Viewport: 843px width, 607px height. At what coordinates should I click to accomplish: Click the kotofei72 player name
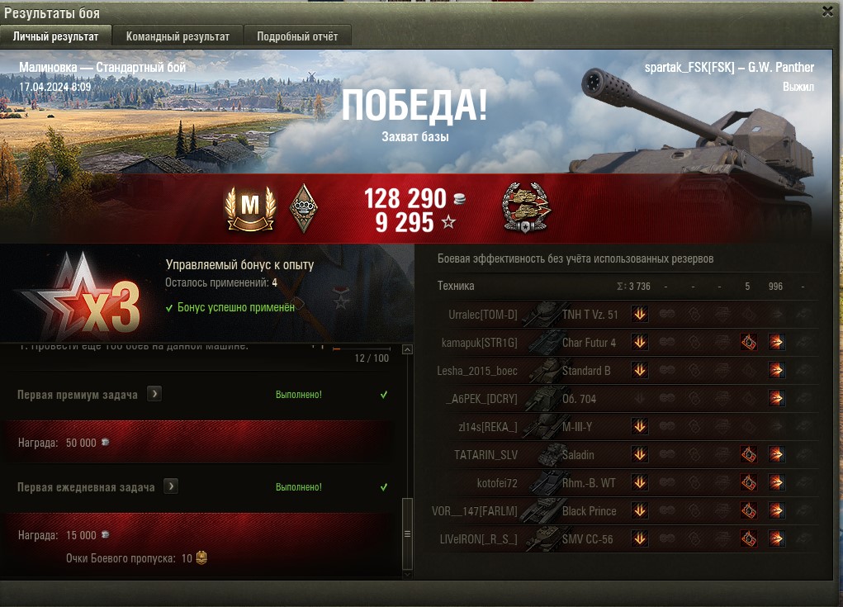pyautogui.click(x=497, y=483)
